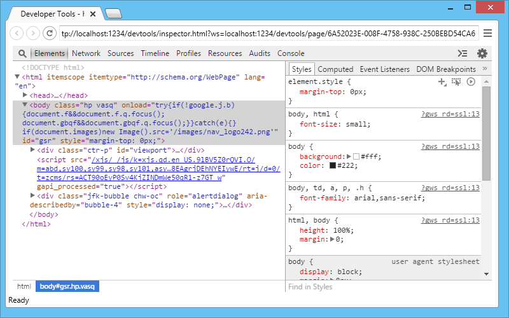
Task: Click the font-size: small value
Action: (358, 124)
